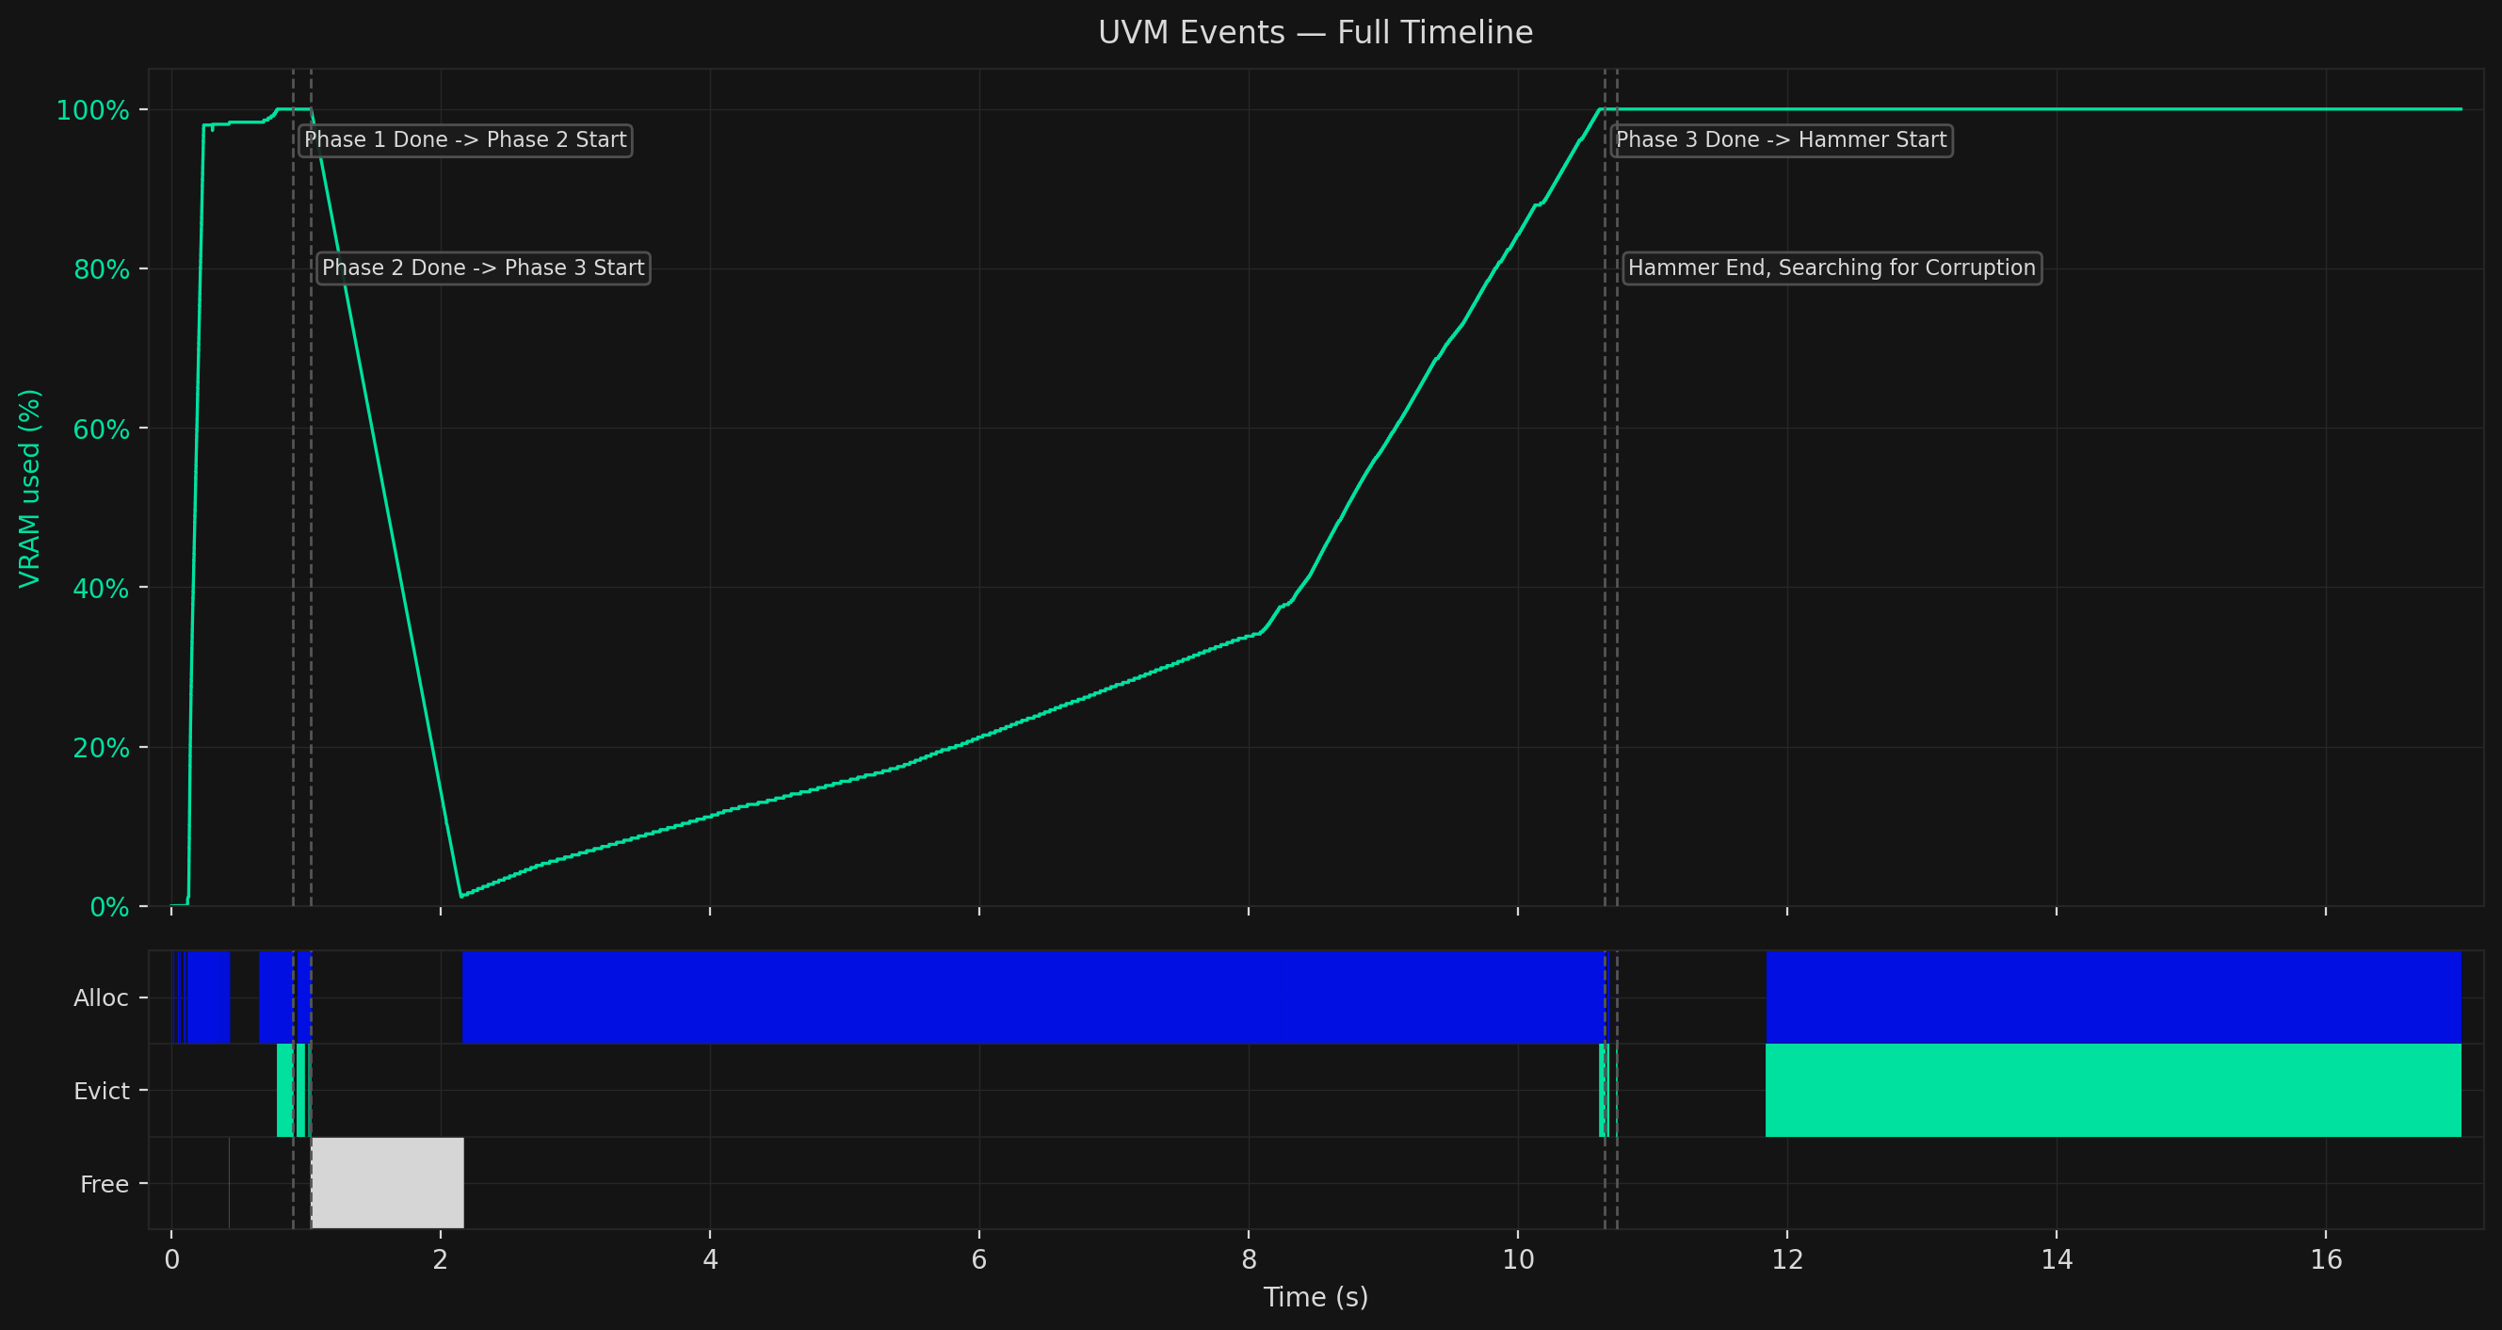
Task: Click the 'Phase 1 Done -> Phase 2 Start' annotation
Action: (x=466, y=138)
